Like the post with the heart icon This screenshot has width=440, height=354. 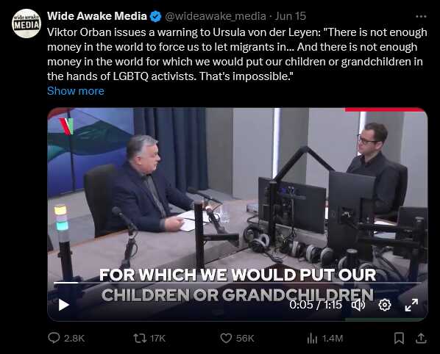point(226,338)
